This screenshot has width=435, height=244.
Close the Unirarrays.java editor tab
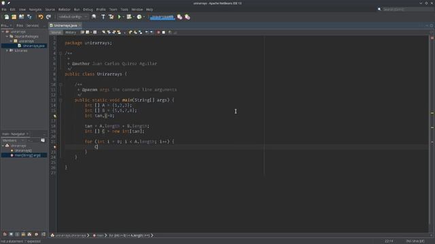coord(80,26)
